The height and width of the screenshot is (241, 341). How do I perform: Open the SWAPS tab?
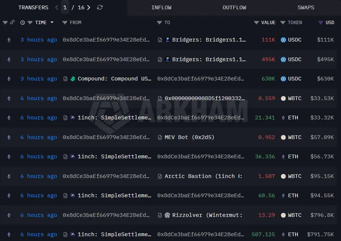pyautogui.click(x=305, y=8)
